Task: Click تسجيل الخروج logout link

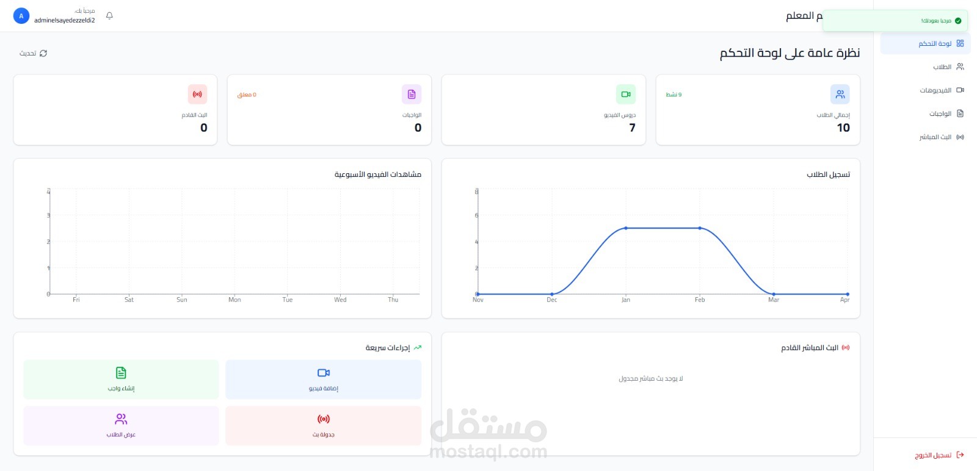Action: click(x=939, y=455)
